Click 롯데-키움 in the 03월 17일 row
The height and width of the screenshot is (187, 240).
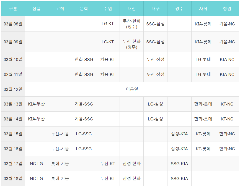tap(60, 164)
